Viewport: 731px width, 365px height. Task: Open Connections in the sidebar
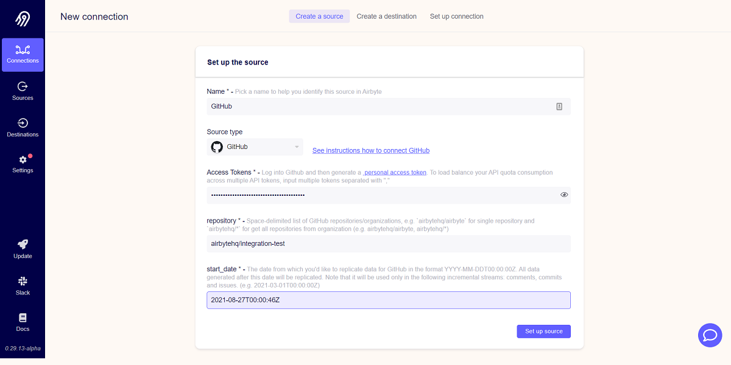click(23, 55)
